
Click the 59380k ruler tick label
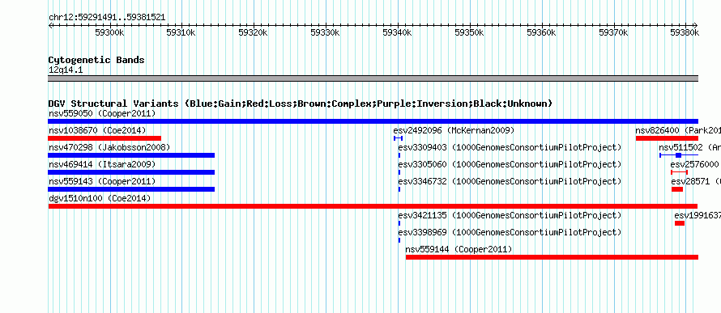685,33
